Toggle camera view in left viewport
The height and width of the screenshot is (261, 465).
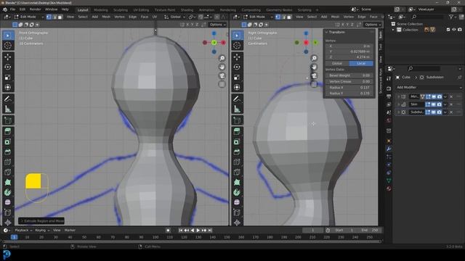click(222, 75)
